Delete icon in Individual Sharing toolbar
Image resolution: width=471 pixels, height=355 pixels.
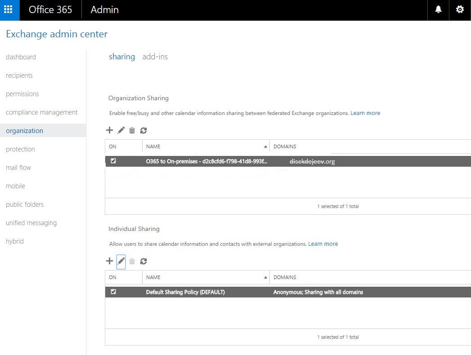[132, 261]
